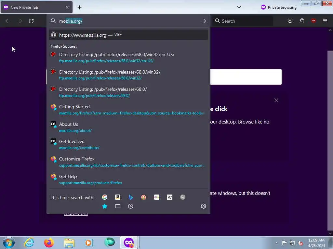The height and width of the screenshot is (249, 333).
Task: Open the clock showing 12:09 AM
Action: click(x=316, y=243)
